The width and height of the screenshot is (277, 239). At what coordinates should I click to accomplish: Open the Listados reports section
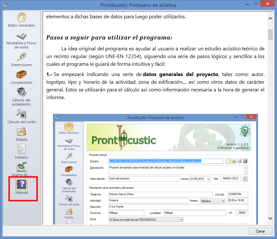(x=22, y=152)
